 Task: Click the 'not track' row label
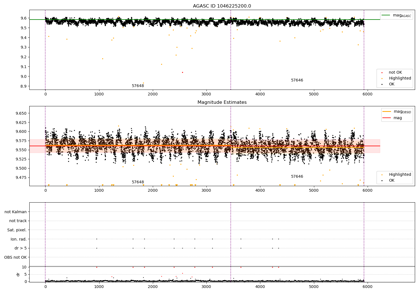point(18,221)
